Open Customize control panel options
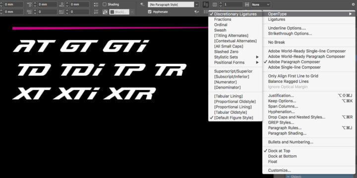 (309, 171)
